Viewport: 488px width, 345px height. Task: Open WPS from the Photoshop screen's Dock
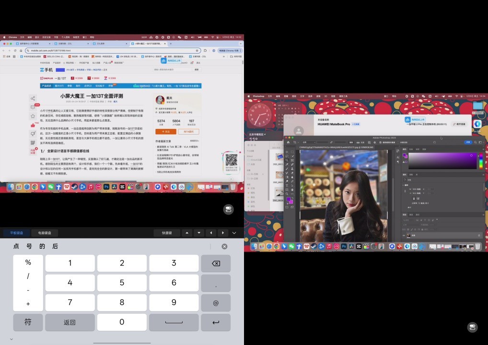pyautogui.click(x=306, y=246)
